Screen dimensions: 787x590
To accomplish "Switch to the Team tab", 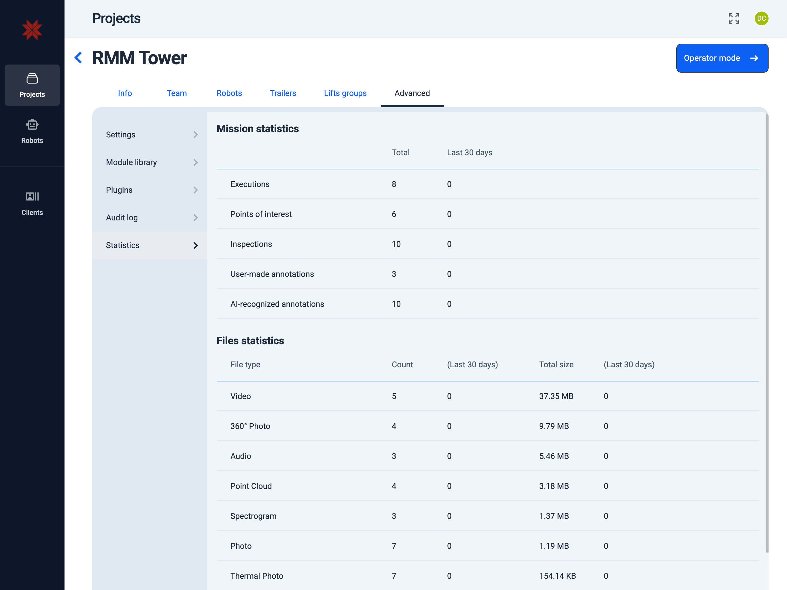I will tap(177, 93).
